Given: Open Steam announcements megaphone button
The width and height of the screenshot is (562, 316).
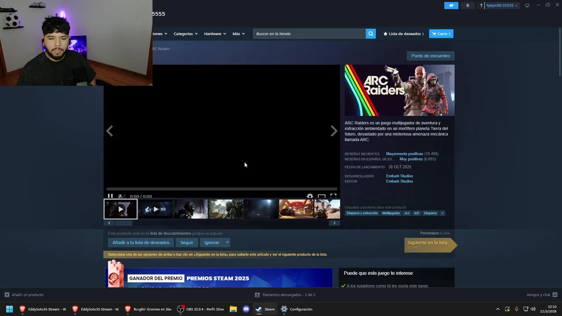Looking at the screenshot, I should pyautogui.click(x=451, y=6).
